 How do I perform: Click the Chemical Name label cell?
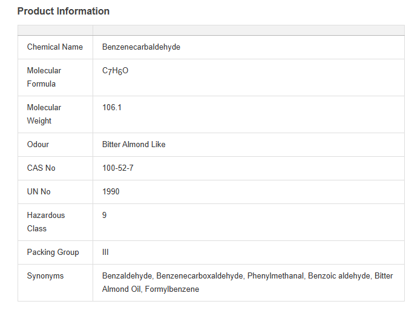point(55,47)
